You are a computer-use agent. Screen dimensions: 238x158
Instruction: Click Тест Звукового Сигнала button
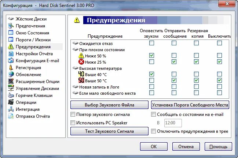pos(109,131)
